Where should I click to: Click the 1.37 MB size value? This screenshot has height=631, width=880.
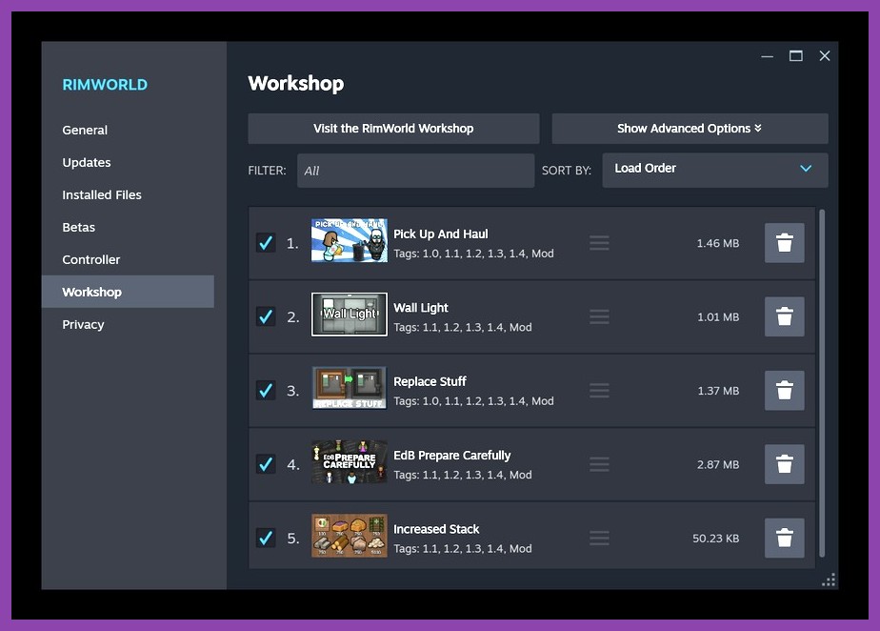[718, 391]
